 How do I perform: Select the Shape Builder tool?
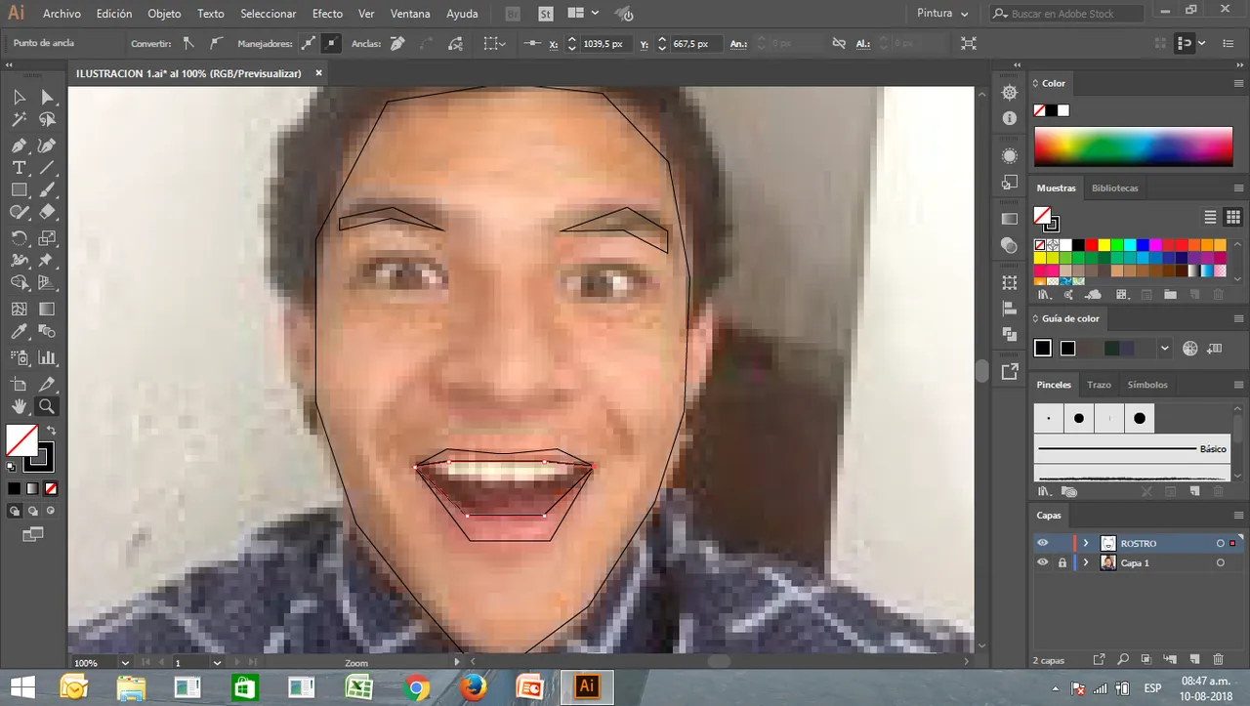(19, 284)
